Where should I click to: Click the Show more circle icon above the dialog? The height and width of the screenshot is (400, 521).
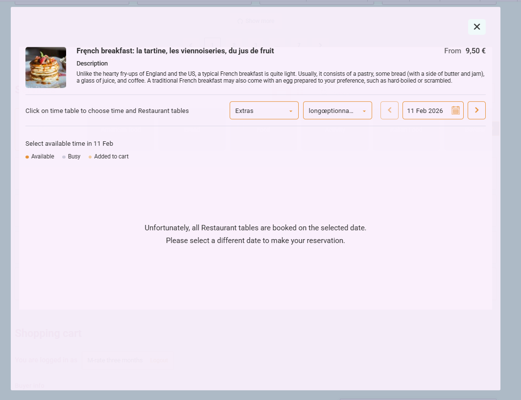[240, 21]
